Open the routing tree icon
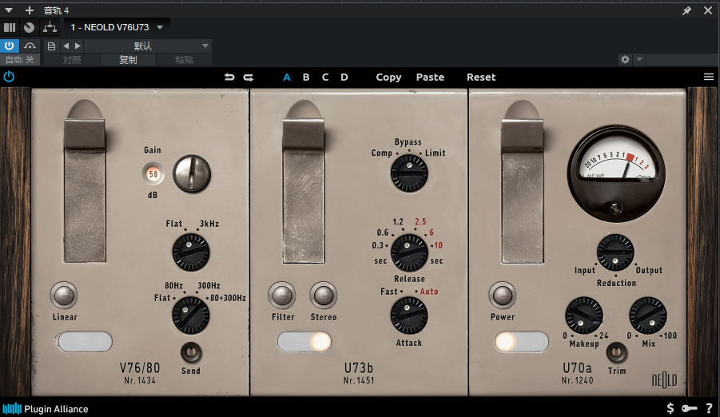 click(50, 27)
